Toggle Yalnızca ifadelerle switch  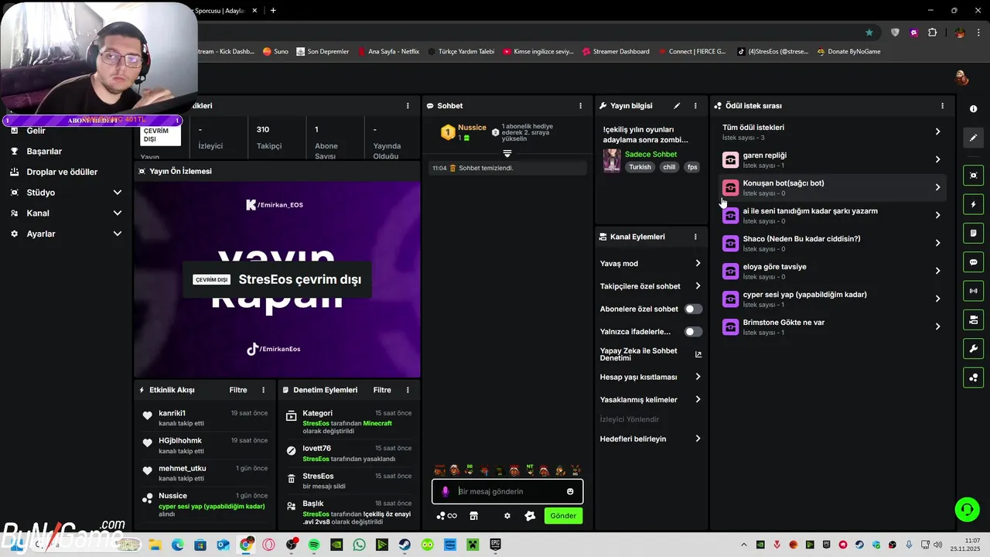tap(693, 332)
